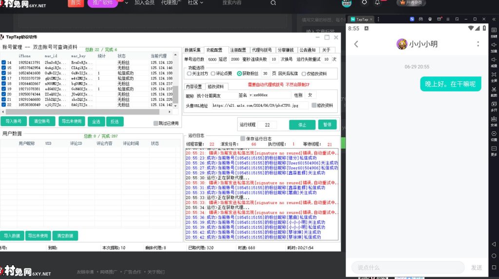Screen dimensions: 499x279
Task: Open the 代理与拨号 tab
Action: point(262,50)
